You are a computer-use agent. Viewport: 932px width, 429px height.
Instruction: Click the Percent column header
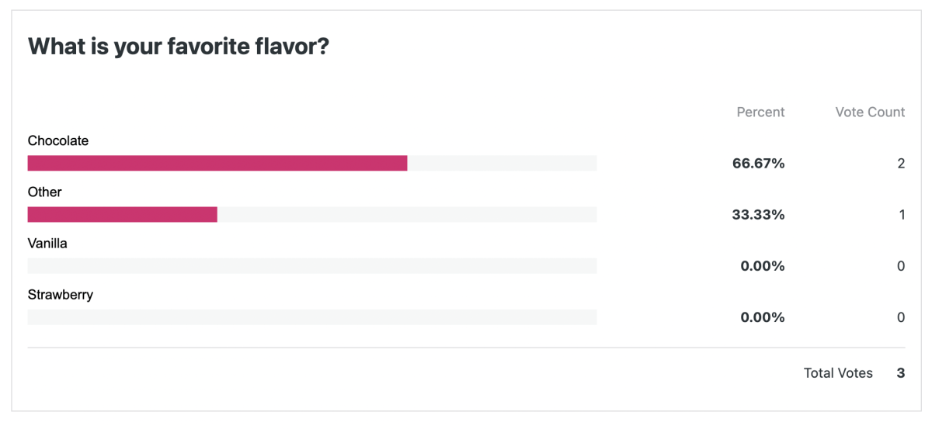[x=760, y=112]
